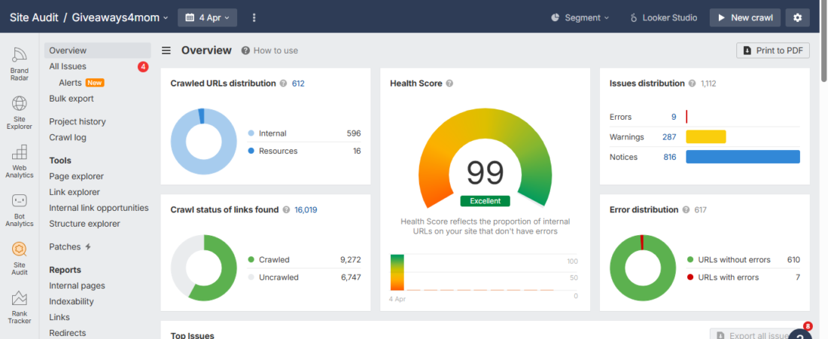Viewport: 828px width, 339px height.
Task: Select Overview in the left menu
Action: click(x=98, y=50)
